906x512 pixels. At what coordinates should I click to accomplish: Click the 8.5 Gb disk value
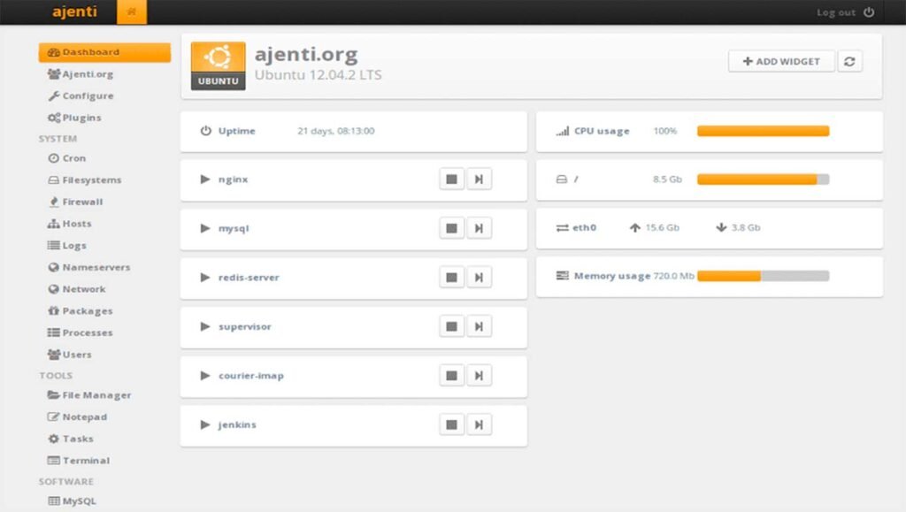coord(667,180)
